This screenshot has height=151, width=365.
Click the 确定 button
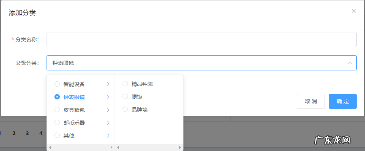pyautogui.click(x=342, y=101)
